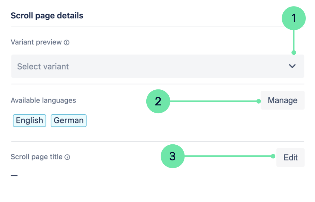Click the green callout marker numbered 2

(158, 101)
